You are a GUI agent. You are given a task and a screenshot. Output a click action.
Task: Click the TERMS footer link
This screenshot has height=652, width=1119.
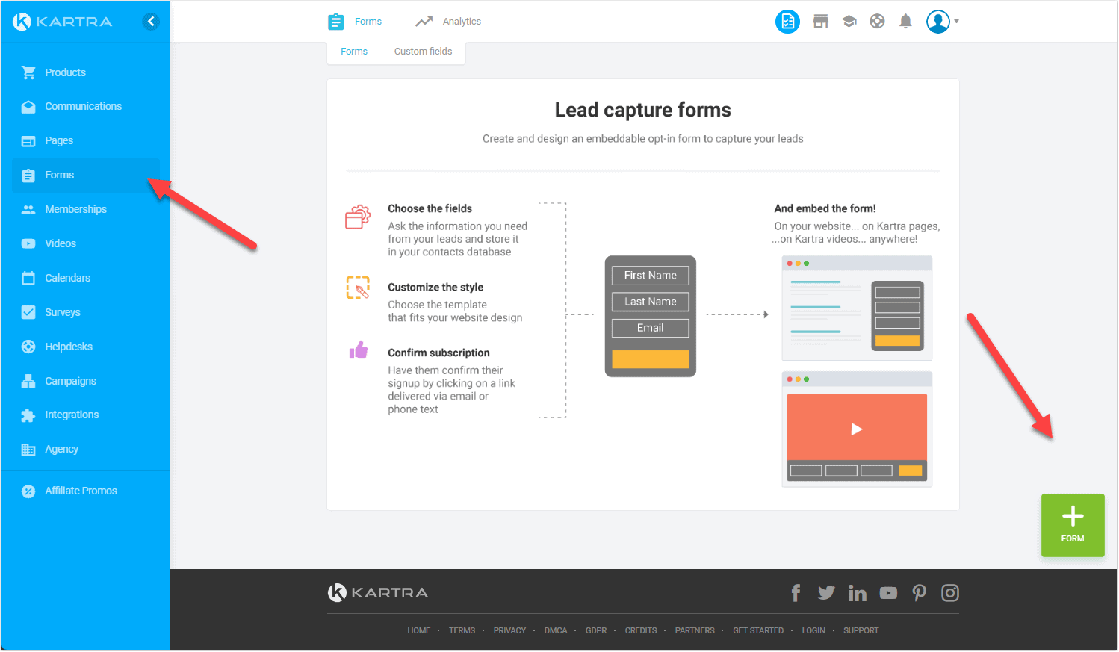462,631
